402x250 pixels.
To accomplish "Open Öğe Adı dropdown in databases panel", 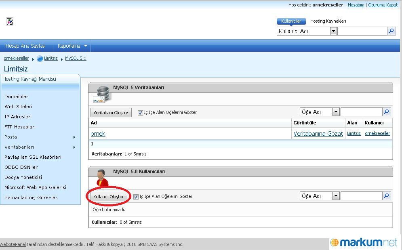I will [x=336, y=112].
